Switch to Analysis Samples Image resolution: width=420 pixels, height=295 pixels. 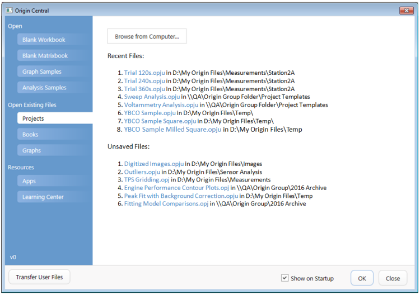point(44,88)
